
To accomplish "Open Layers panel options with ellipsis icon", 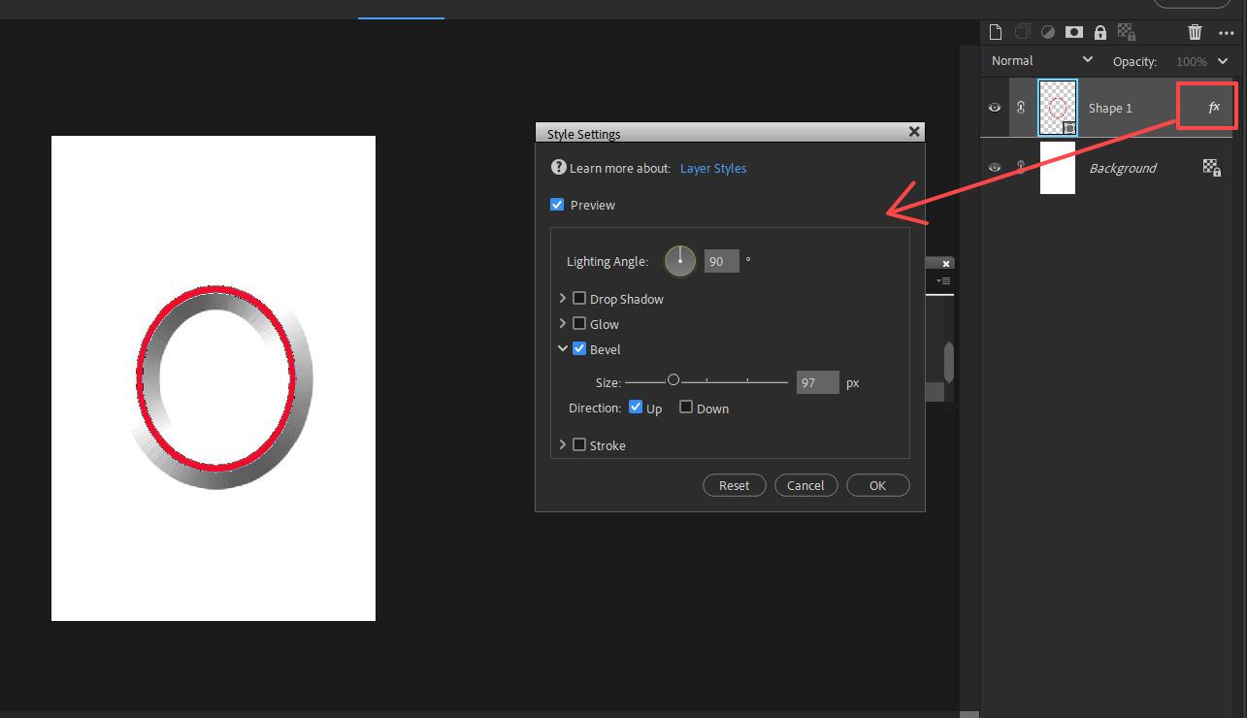I will click(x=1227, y=32).
